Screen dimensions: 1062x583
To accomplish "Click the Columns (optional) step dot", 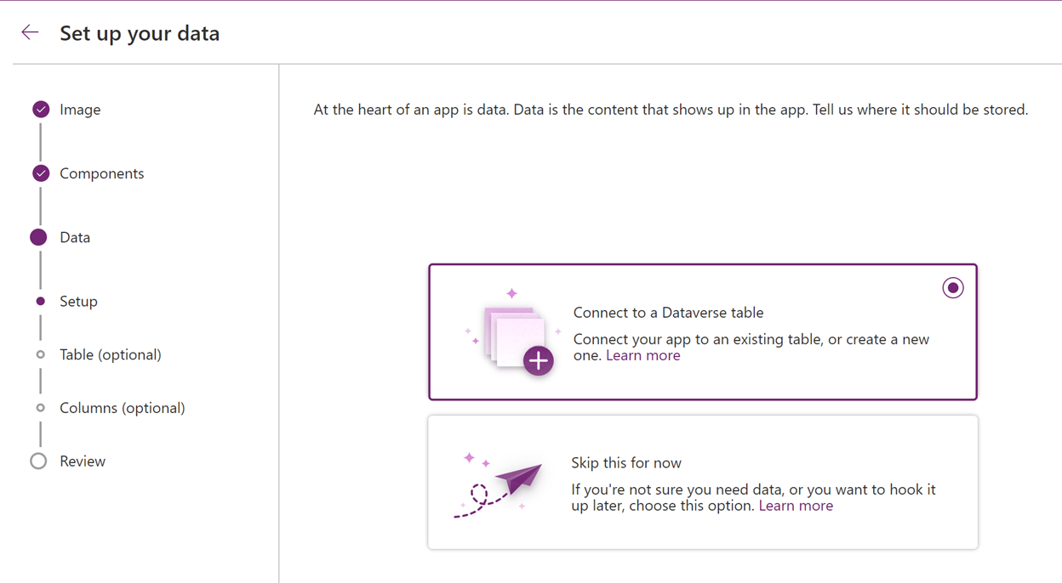I will [x=40, y=408].
